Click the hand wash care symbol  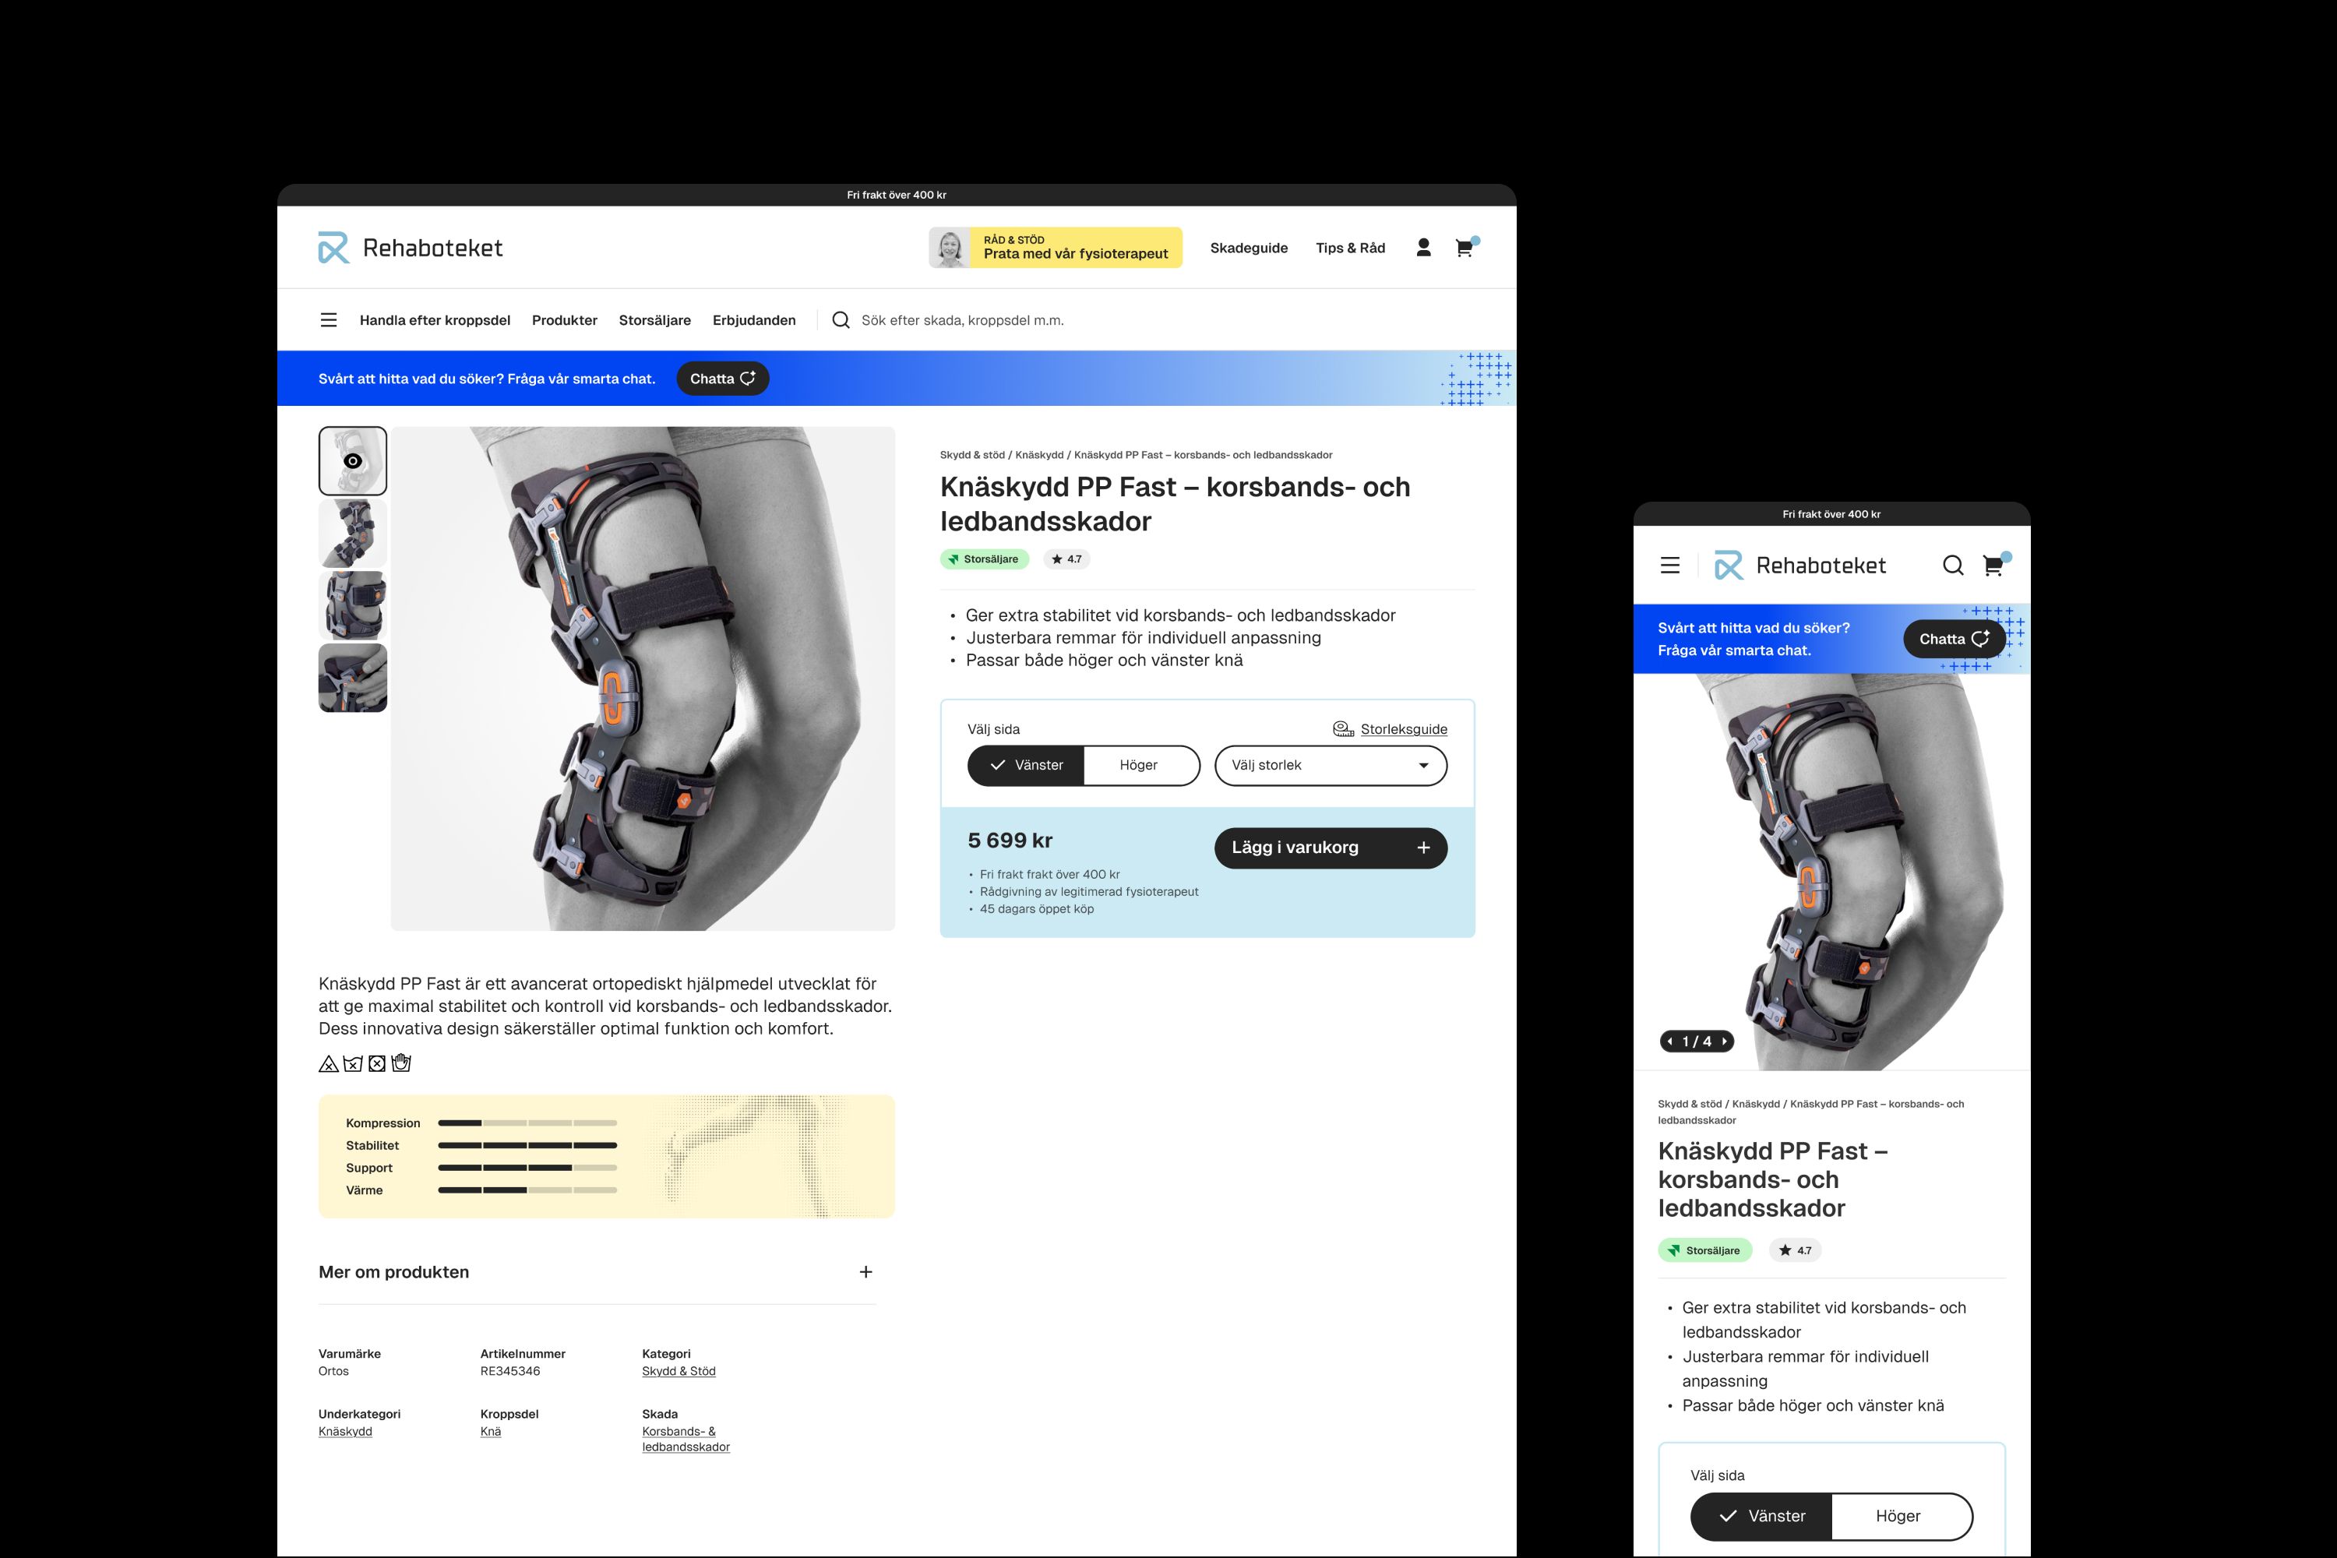401,1063
